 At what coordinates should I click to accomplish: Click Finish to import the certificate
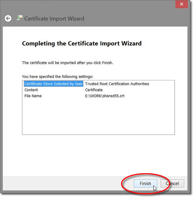(x=145, y=184)
